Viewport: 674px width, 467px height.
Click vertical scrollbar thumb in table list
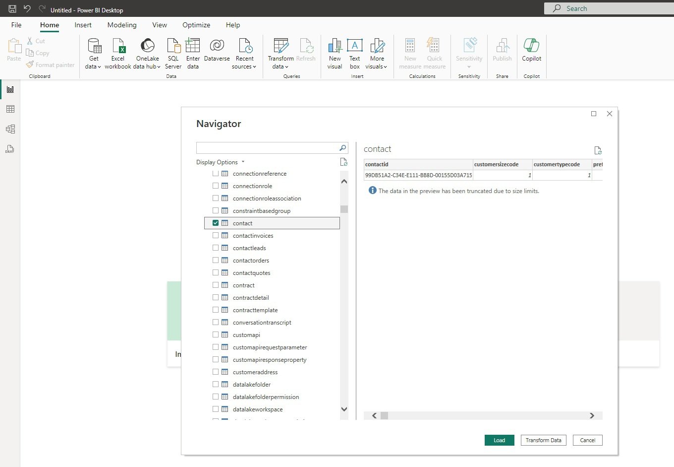pyautogui.click(x=344, y=209)
